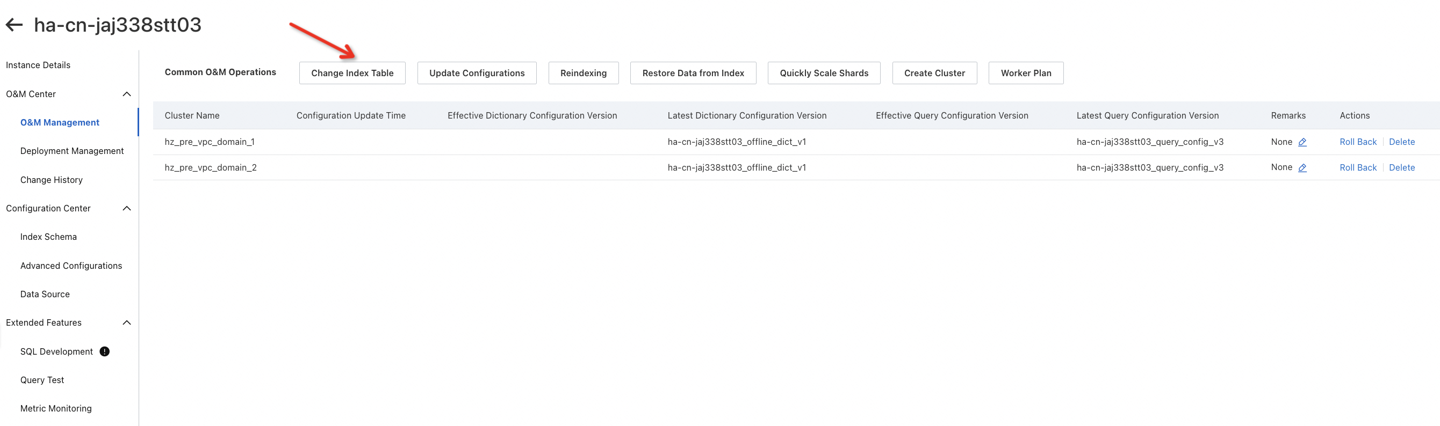Edit remarks for hz_pre_vpc_domain_2
This screenshot has height=426, width=1440.
click(1302, 167)
